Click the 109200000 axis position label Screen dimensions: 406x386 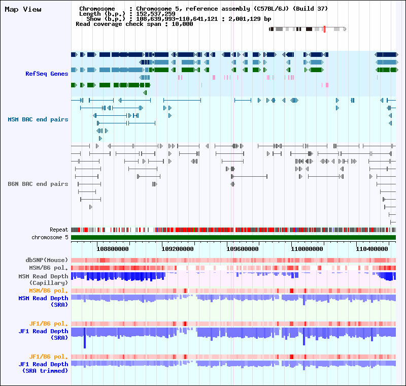coord(178,249)
